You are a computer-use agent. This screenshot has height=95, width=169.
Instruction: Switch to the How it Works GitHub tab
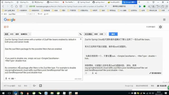[x=53, y=2]
